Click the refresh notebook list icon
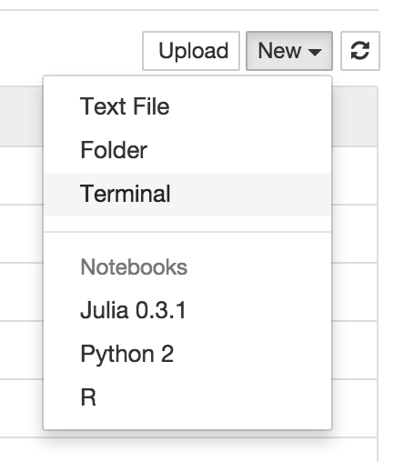 click(x=360, y=51)
